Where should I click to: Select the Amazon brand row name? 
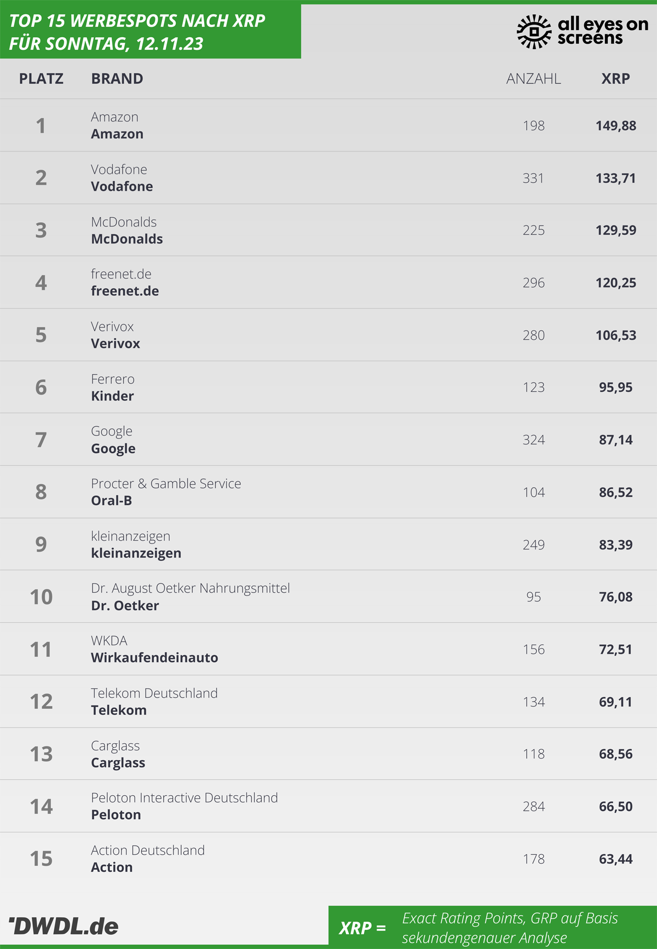[x=117, y=134]
